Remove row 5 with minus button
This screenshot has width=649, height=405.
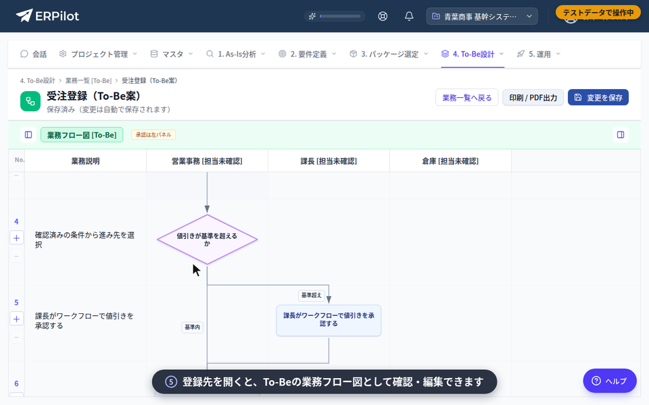coord(16,337)
